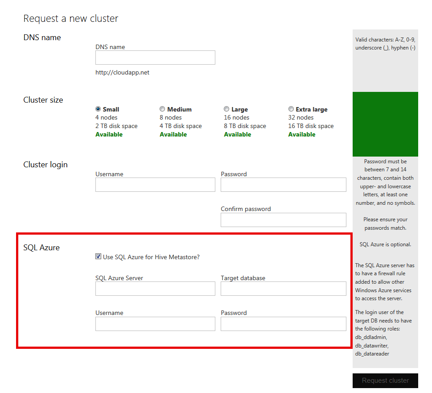Click the DNS name input field
The height and width of the screenshot is (393, 432).
[x=155, y=58]
